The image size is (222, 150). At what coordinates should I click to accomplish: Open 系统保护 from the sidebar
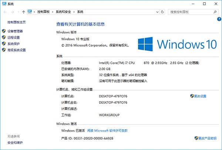pyautogui.click(x=14, y=44)
